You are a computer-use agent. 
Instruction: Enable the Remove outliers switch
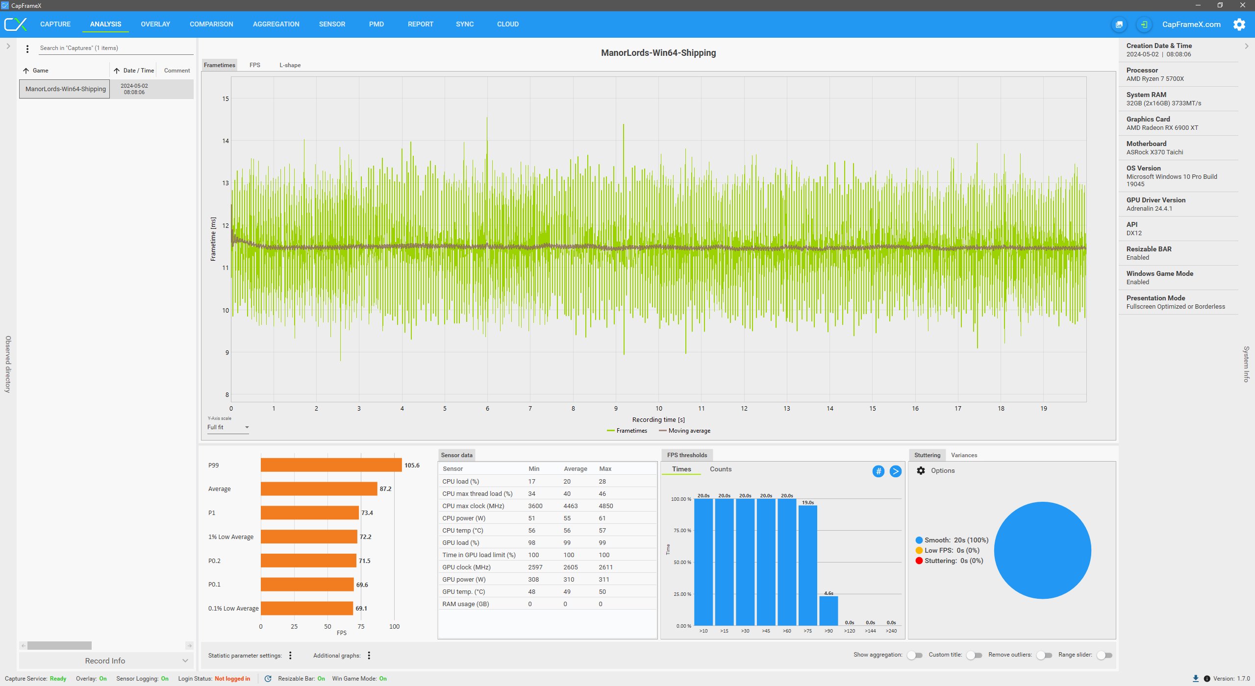1044,655
